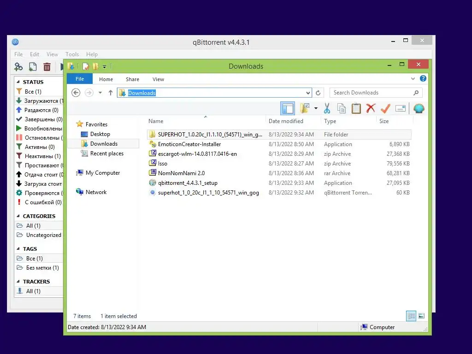Open the File tab in Downloads window
The height and width of the screenshot is (354, 472).
pyautogui.click(x=80, y=79)
